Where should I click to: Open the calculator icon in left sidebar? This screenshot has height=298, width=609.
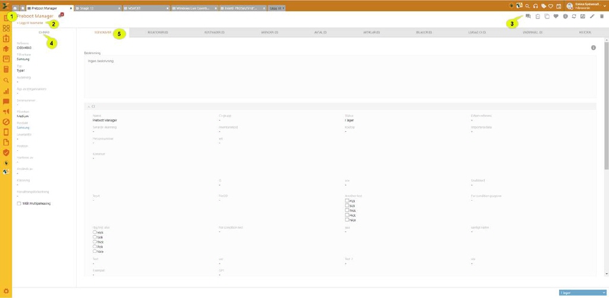6,69
